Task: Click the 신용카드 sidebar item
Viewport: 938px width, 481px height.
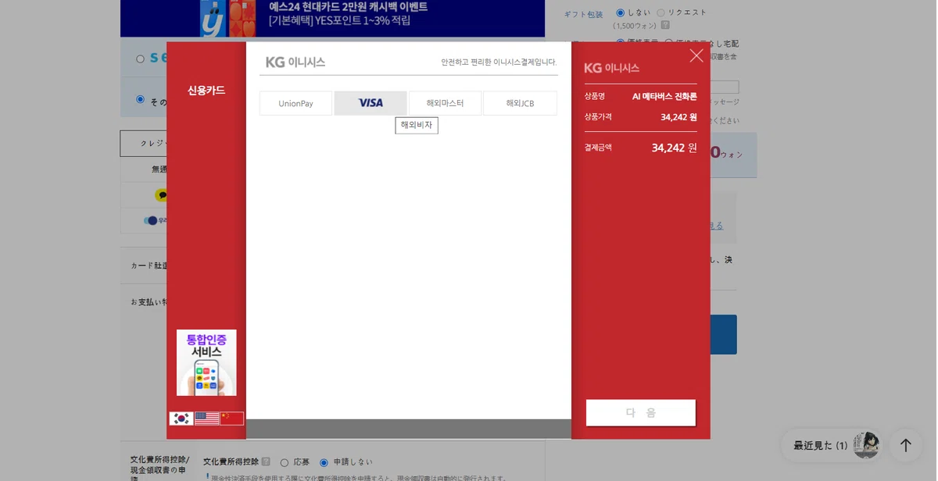Action: click(x=206, y=91)
